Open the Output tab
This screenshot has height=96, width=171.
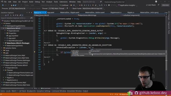85,91
